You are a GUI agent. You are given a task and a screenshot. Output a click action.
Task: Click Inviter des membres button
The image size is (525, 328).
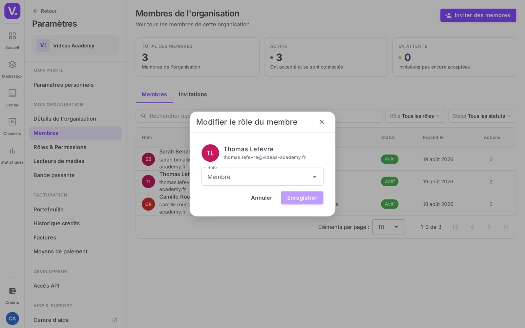[478, 15]
